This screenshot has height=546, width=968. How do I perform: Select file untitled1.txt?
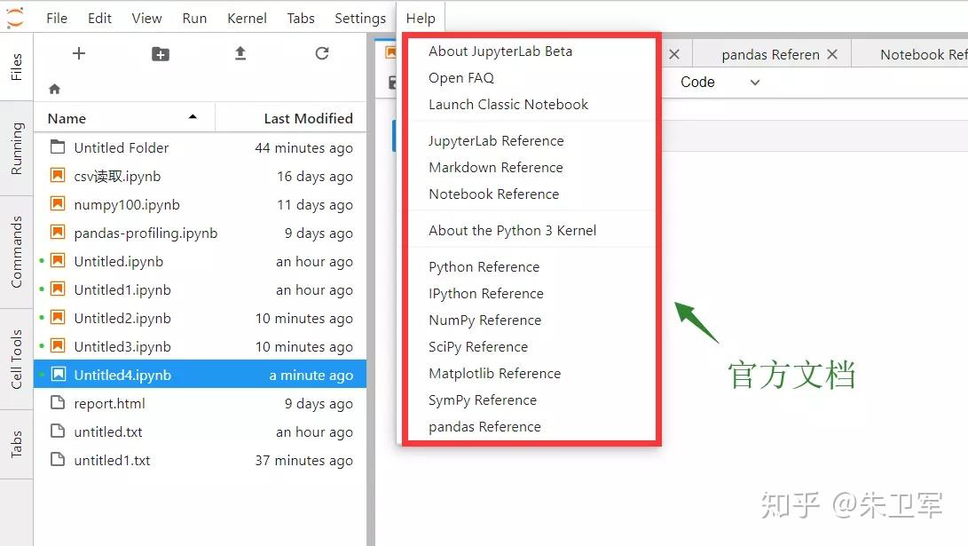click(x=201, y=460)
